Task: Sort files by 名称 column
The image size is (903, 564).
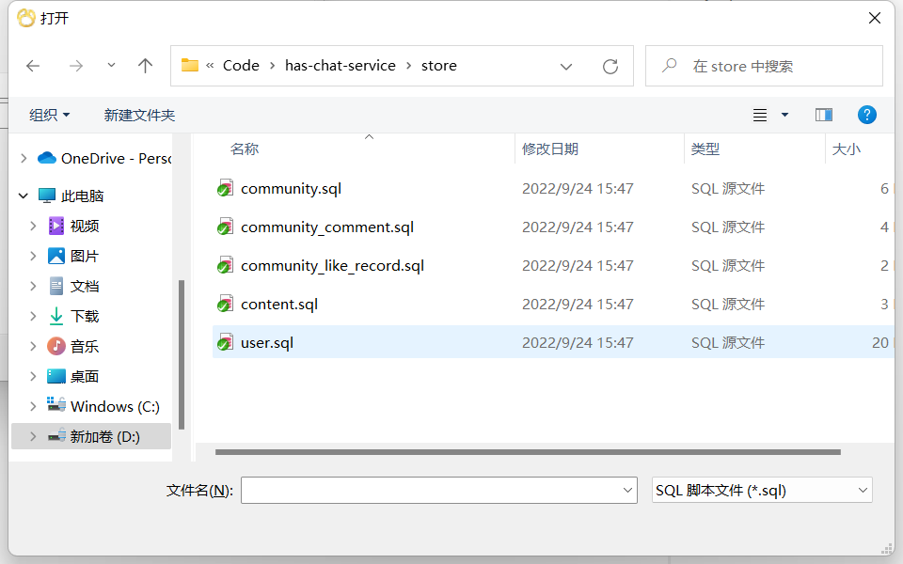Action: tap(245, 149)
